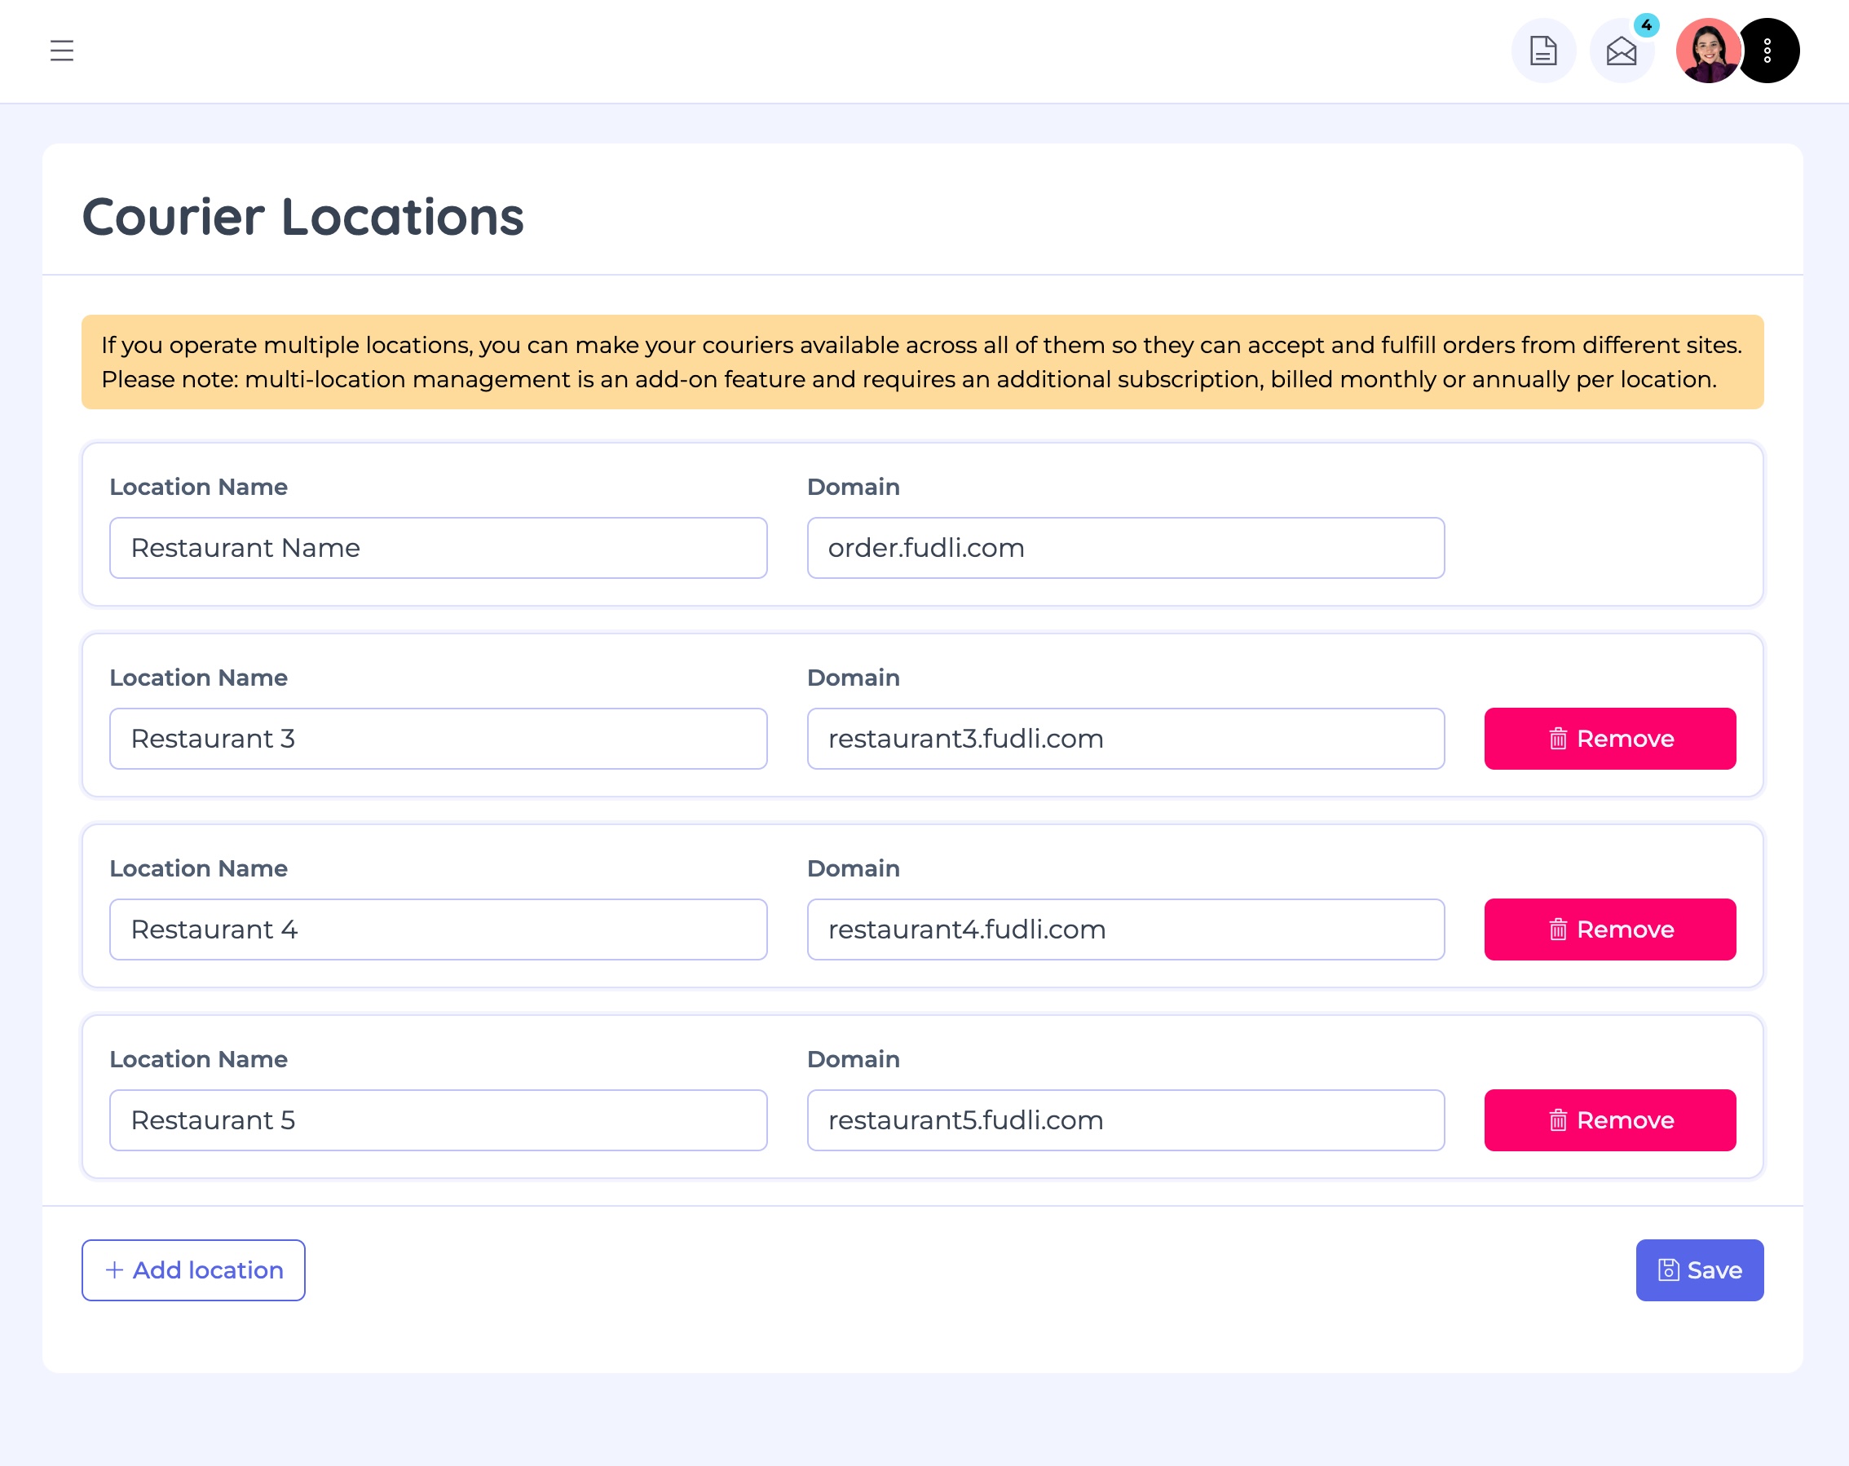This screenshot has height=1466, width=1849.
Task: Remove the Restaurant 5 location
Action: coord(1610,1120)
